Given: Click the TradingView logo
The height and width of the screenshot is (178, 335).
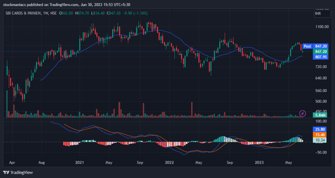Looking at the screenshot, I should [x=18, y=172].
